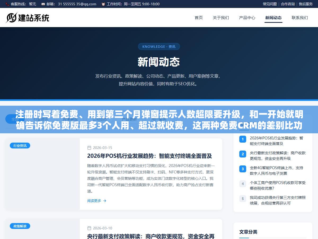
Task: Click calendar icon next to 2026-03-10
Action: (89, 228)
